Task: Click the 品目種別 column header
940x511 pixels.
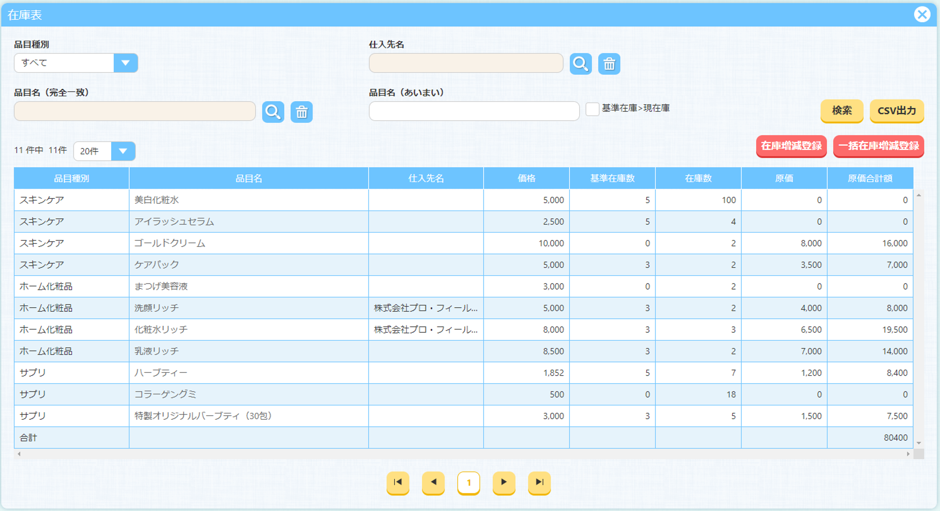Action: (72, 178)
